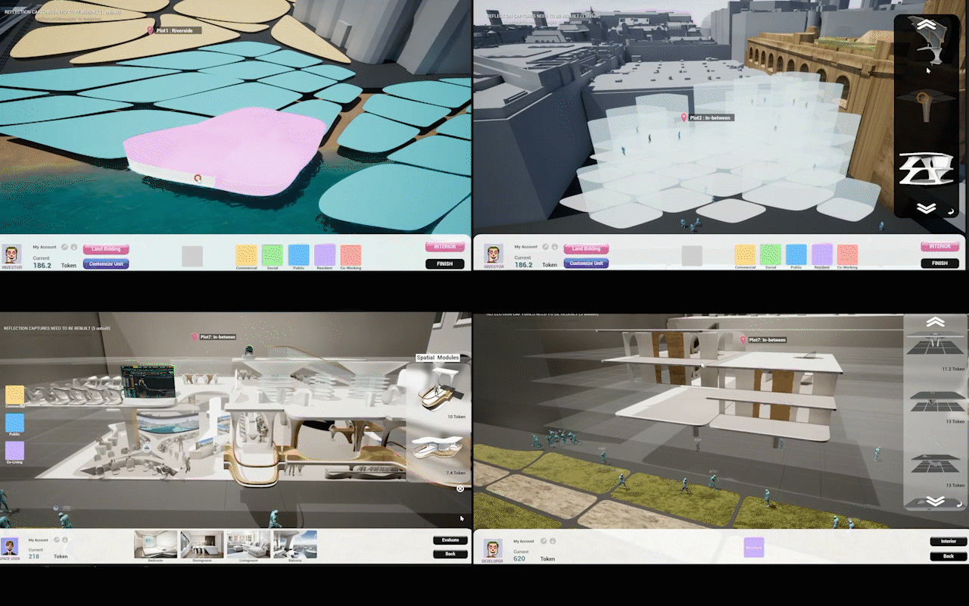The height and width of the screenshot is (606, 969).
Task: Click the download arrow next to My Account
Action: pyautogui.click(x=74, y=247)
